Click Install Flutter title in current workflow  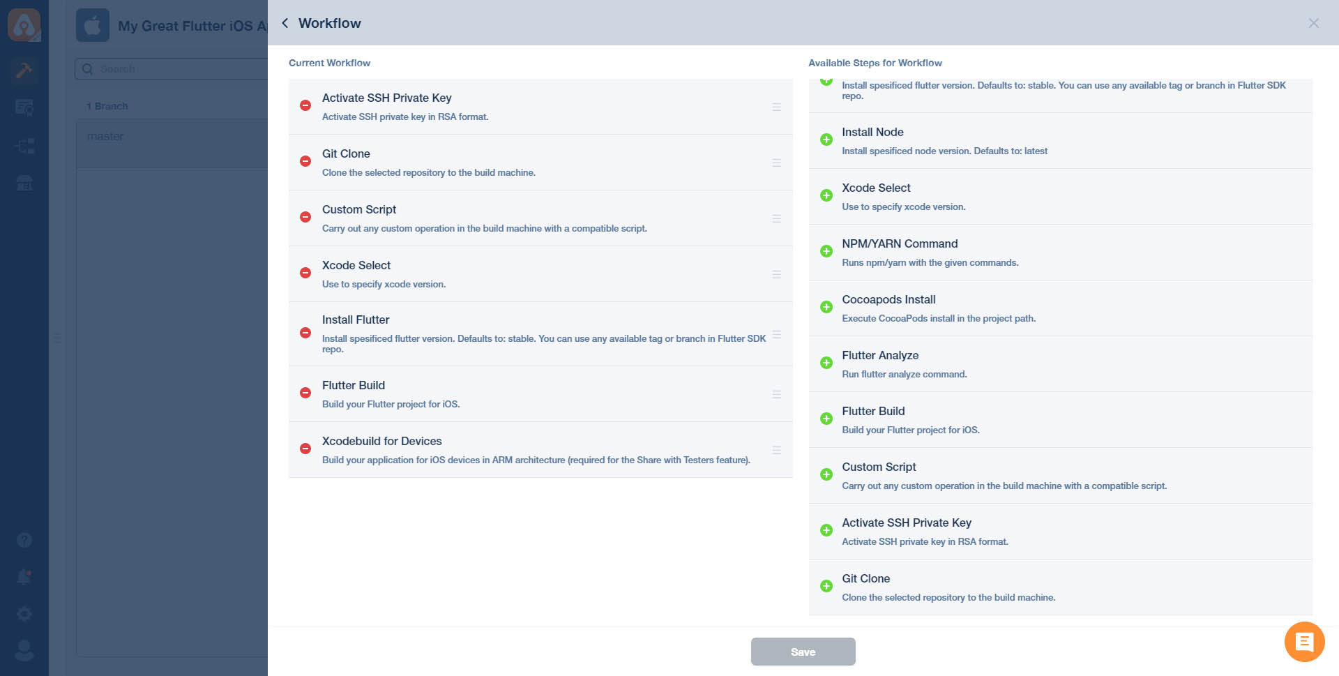356,320
